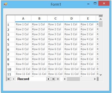Screen dimensions: 112x93
Task: Select row header 3
Action: tap(11, 34)
